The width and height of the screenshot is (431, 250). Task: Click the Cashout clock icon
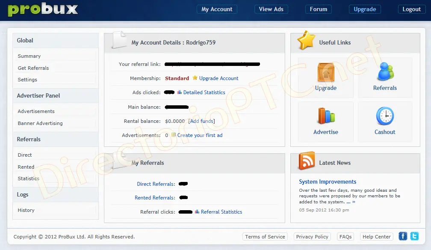click(385, 116)
